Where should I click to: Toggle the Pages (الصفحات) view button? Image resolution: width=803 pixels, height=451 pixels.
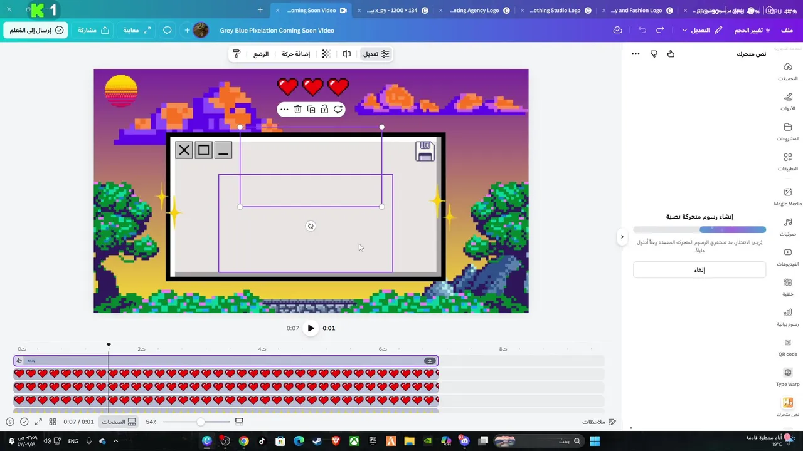click(119, 422)
